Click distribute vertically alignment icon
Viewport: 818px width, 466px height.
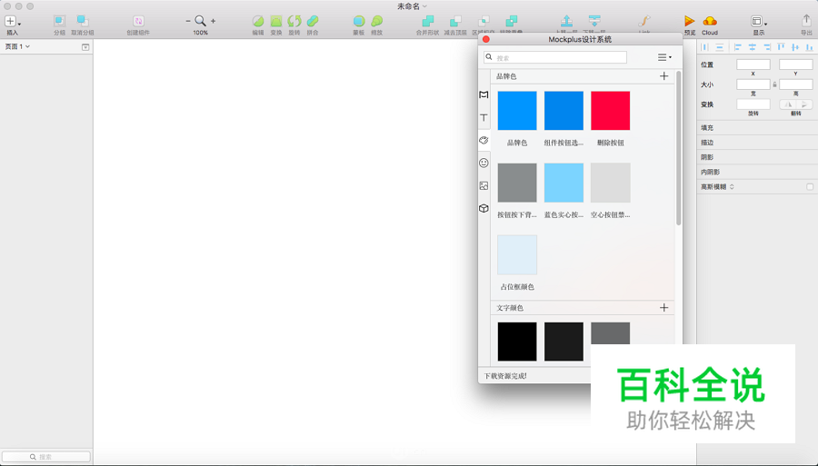720,47
